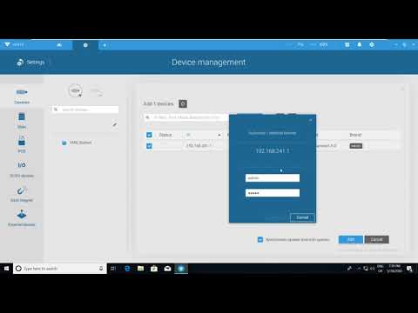Viewport: 418px width, 313px height.
Task: Open a new tab with plus icon
Action: point(104,45)
